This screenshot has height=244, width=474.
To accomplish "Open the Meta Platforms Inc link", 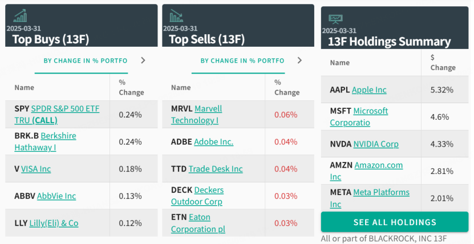I will pyautogui.click(x=381, y=193).
